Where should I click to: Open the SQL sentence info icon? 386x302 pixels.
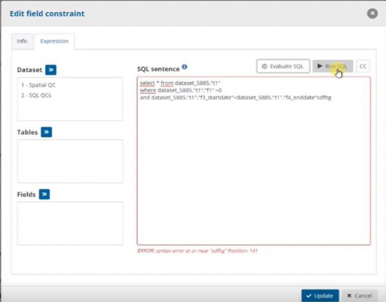pyautogui.click(x=185, y=67)
